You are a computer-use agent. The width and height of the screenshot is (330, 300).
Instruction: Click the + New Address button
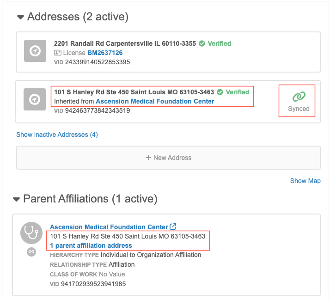(168, 158)
